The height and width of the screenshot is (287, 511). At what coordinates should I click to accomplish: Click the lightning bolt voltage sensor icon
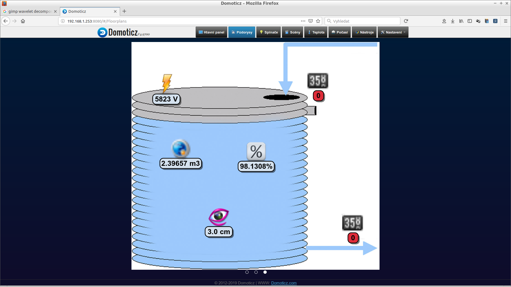pyautogui.click(x=167, y=83)
